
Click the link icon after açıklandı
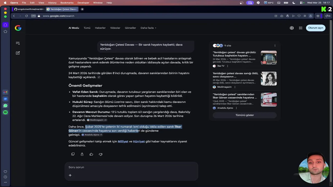coord(99,77)
